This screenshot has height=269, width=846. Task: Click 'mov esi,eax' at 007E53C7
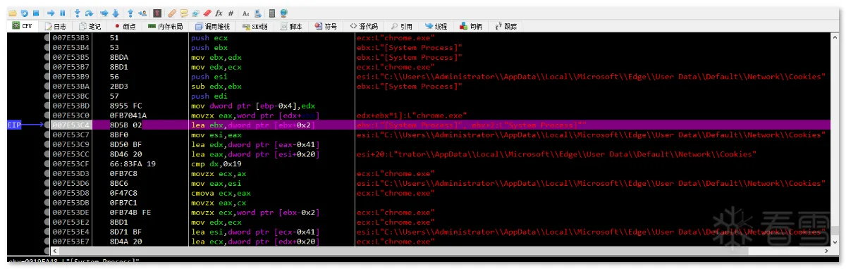pyautogui.click(x=216, y=134)
